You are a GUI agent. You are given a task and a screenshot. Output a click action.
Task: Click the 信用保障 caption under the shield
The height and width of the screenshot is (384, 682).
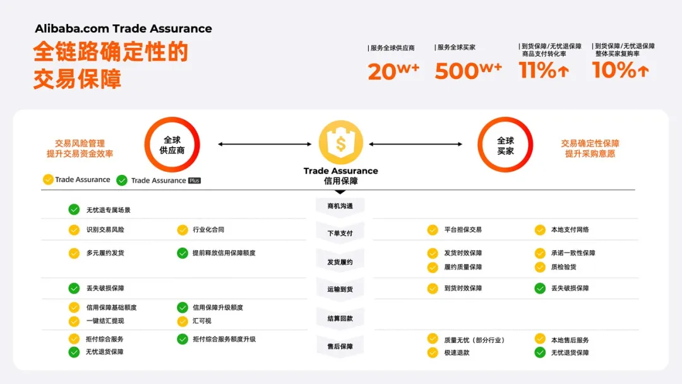(x=340, y=181)
